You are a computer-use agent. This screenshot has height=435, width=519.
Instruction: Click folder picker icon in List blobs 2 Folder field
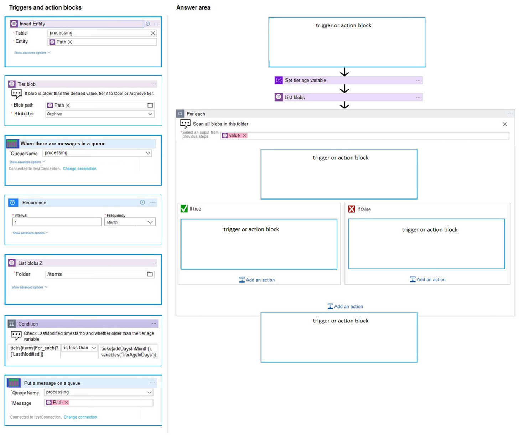pyautogui.click(x=150, y=274)
